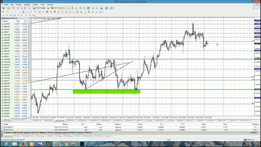Screen dimensions: 261x147
Task: Select the trendline tool
Action: (20, 12)
